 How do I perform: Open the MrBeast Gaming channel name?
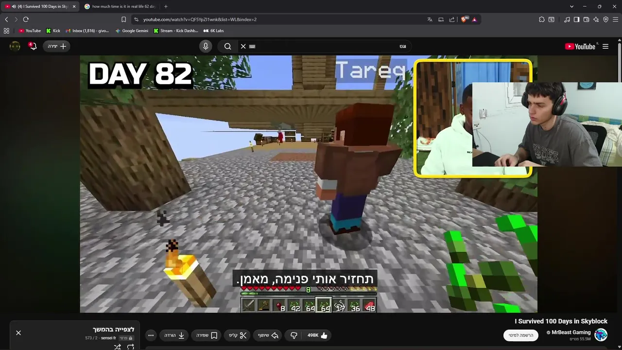tap(571, 332)
